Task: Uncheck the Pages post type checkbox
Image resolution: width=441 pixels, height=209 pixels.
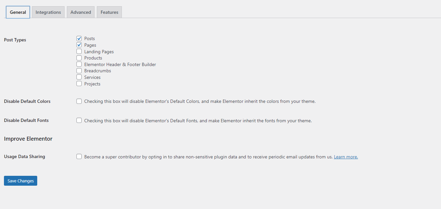Action: [x=79, y=45]
